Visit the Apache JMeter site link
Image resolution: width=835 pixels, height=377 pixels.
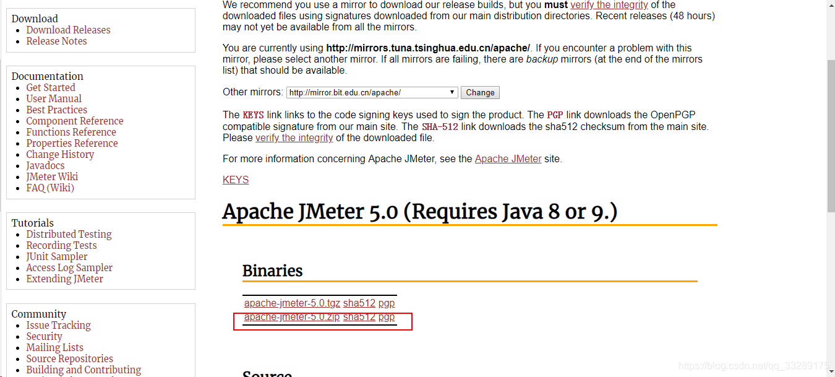point(508,158)
